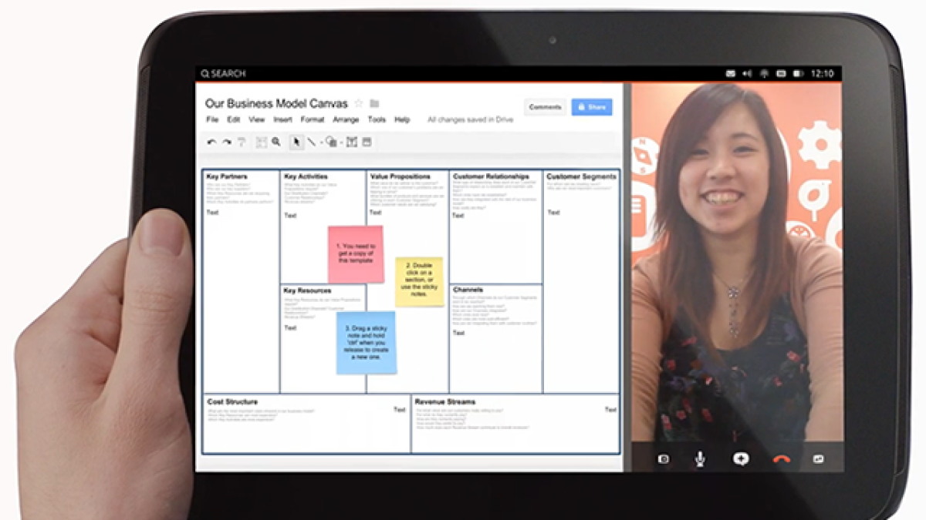Click the undo arrow in the toolbar

coord(212,142)
